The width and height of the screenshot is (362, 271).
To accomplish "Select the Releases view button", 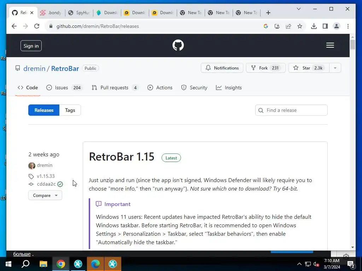I will tap(44, 110).
